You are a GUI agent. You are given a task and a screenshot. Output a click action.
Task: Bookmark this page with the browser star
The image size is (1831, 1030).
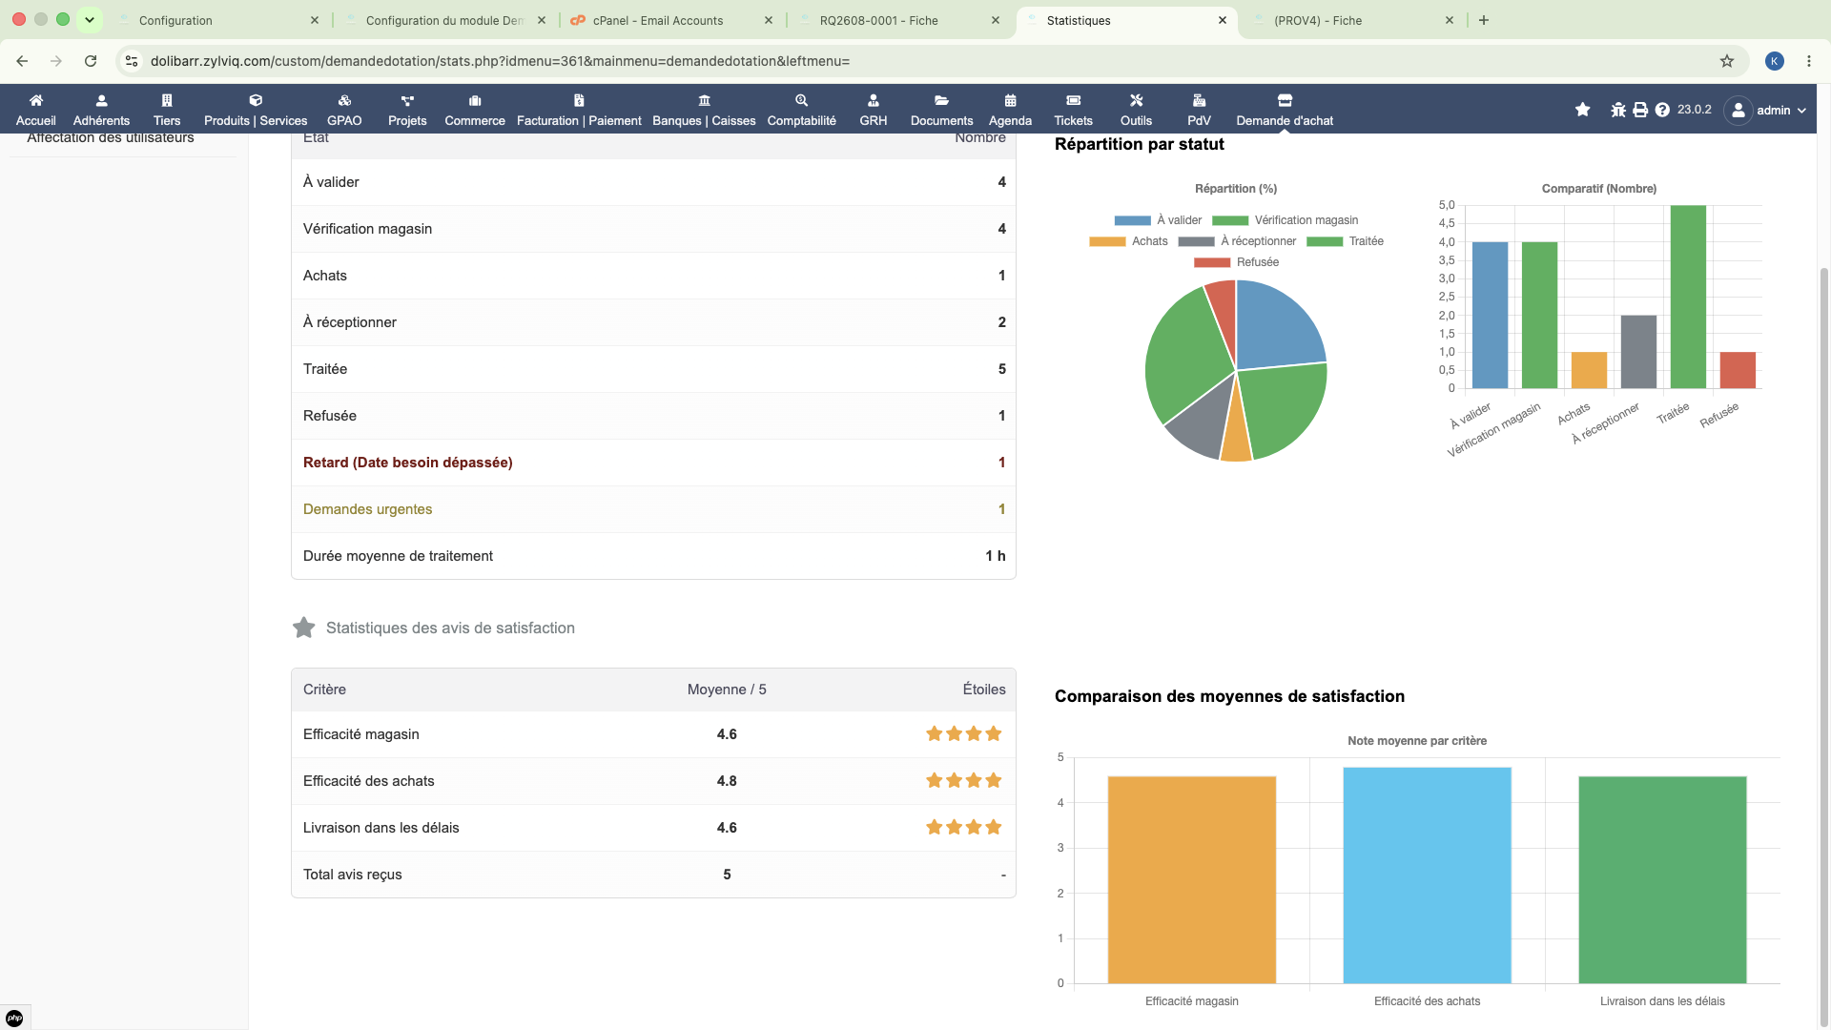(1727, 61)
